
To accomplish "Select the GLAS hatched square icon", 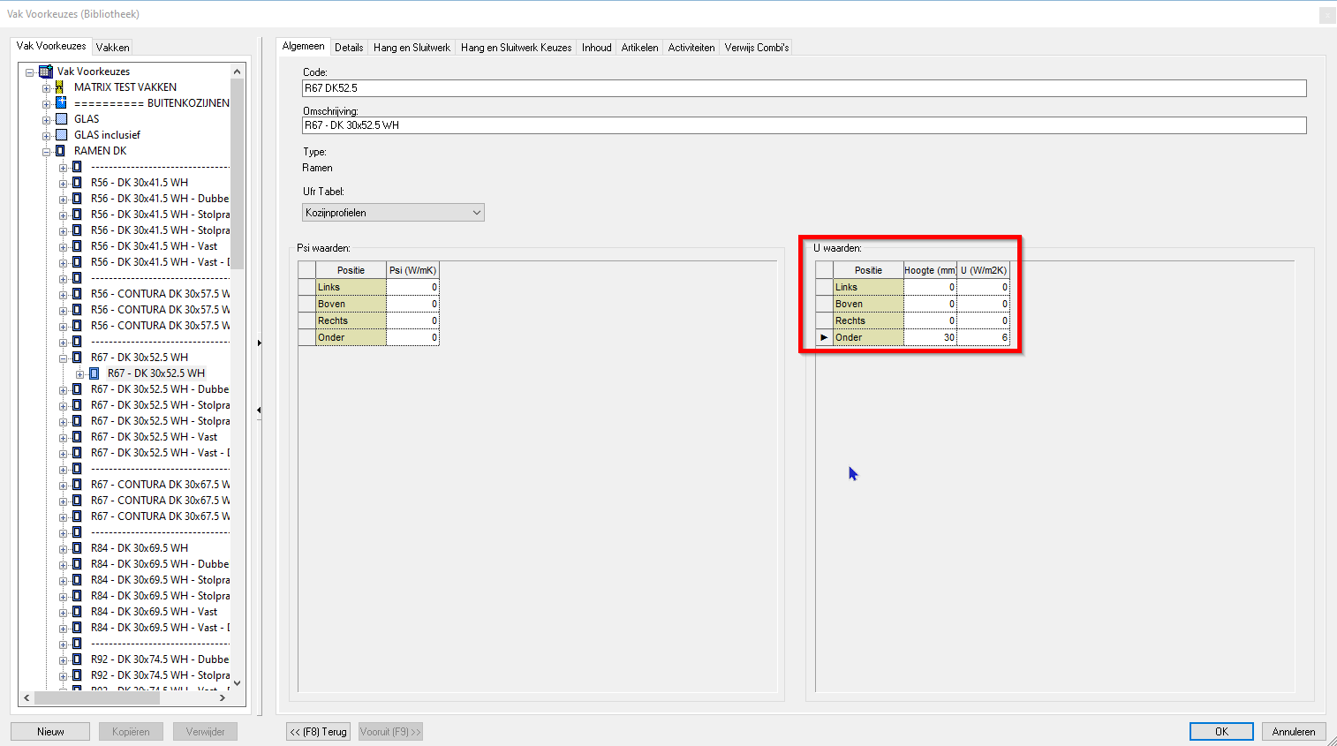I will pyautogui.click(x=58, y=118).
